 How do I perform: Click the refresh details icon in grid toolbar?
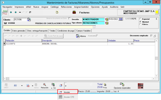pos(37,36)
